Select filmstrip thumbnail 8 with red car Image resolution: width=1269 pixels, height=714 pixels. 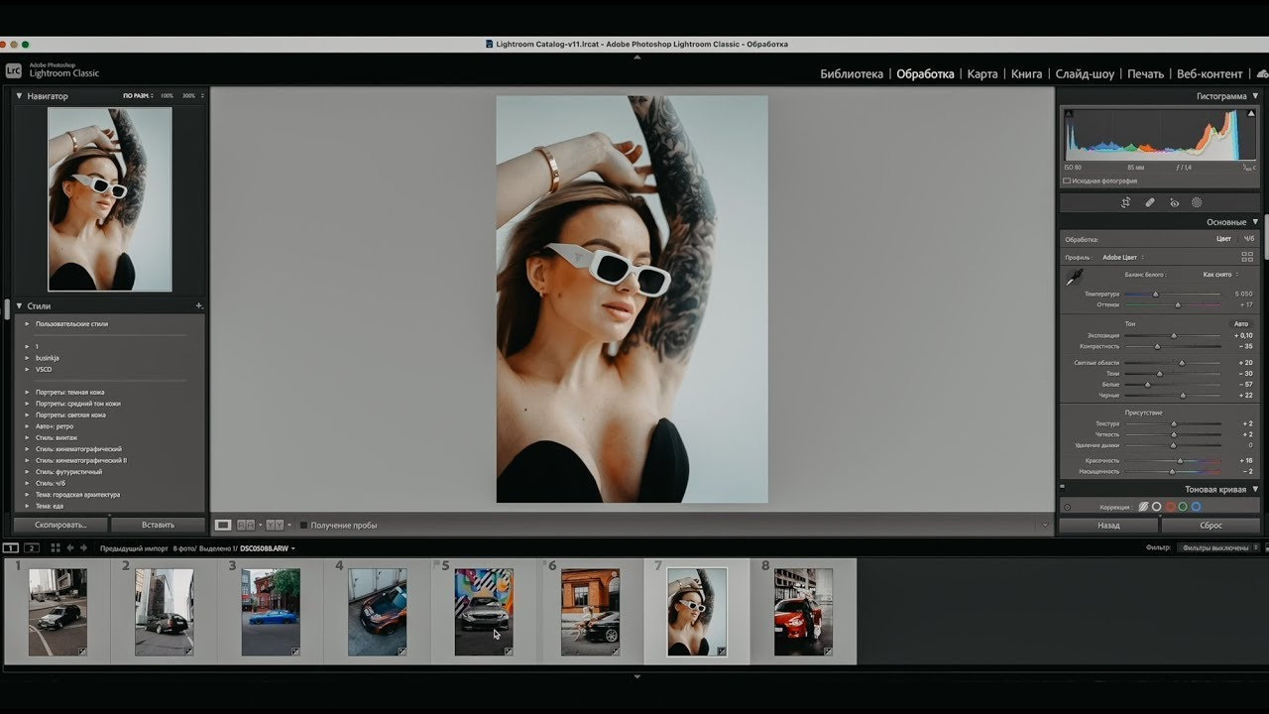[803, 612]
